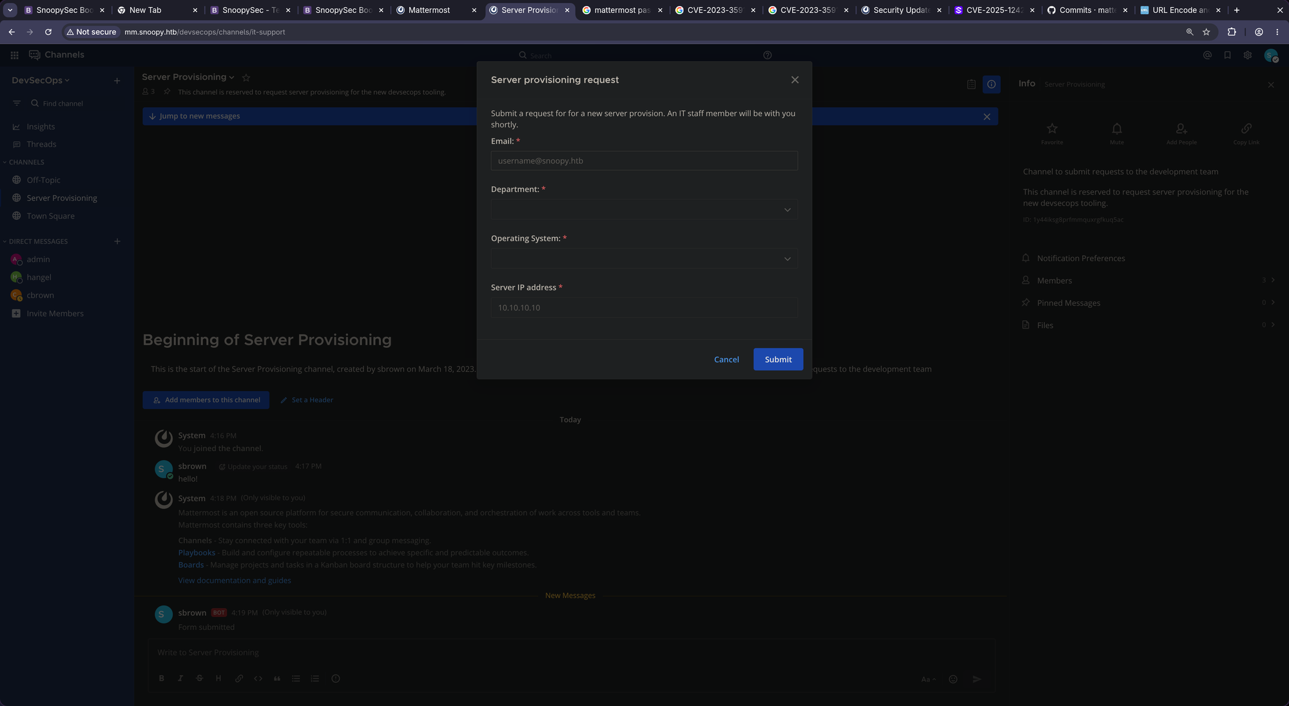Favorite the channel via header star
This screenshot has height=706, width=1289.
(x=246, y=77)
